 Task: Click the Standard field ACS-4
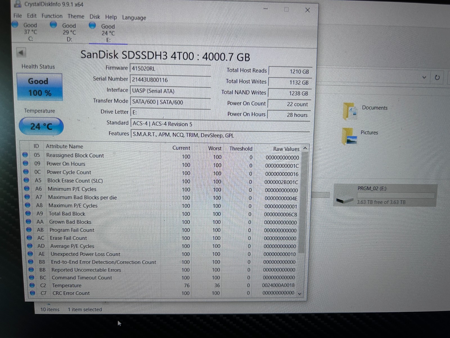click(220, 124)
